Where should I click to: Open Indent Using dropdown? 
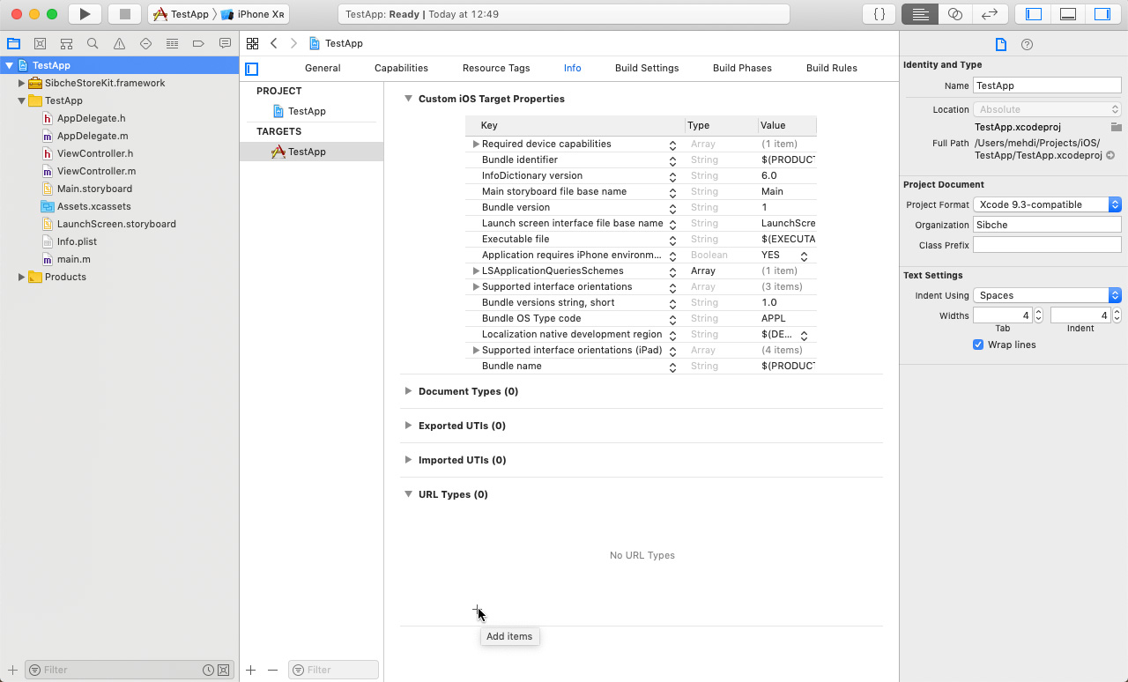(1047, 295)
